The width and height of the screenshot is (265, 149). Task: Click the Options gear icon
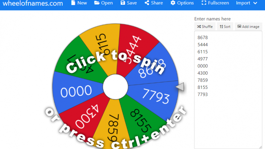pos(173,3)
